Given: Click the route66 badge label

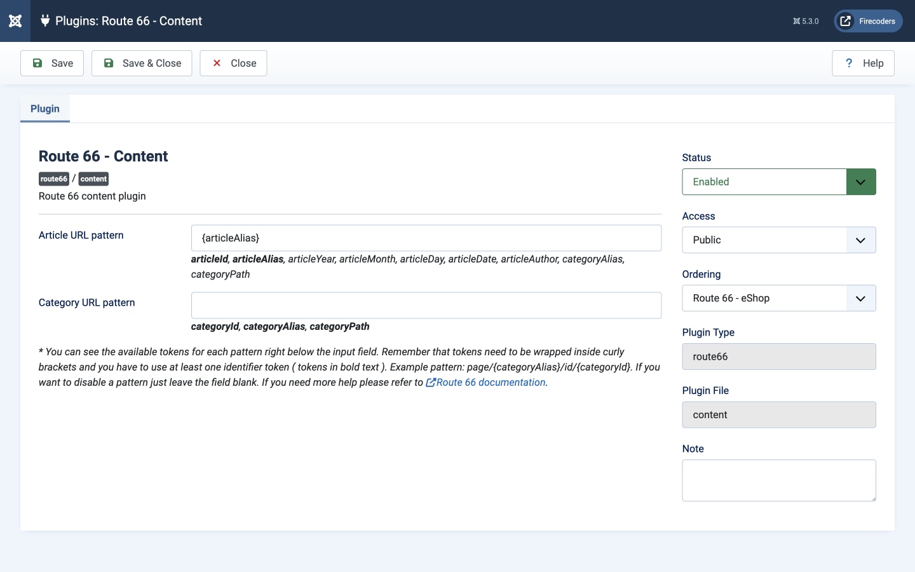Looking at the screenshot, I should tap(54, 179).
